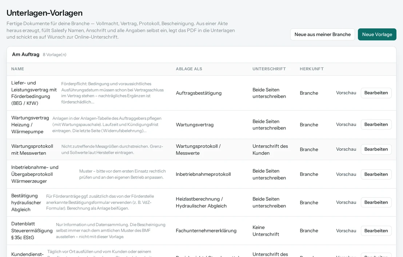Click the "Neue aus meiner Branche" button
403x257 pixels.
pos(323,35)
